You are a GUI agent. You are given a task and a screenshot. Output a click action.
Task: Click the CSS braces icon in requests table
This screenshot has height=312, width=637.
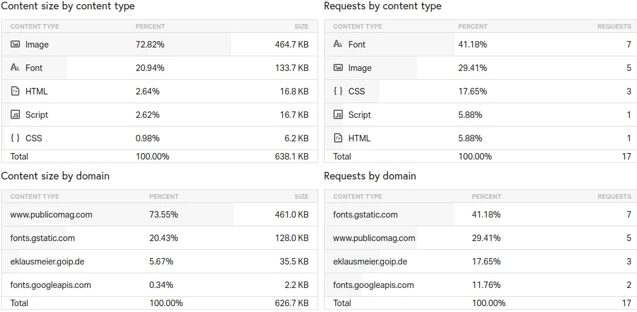click(x=338, y=91)
